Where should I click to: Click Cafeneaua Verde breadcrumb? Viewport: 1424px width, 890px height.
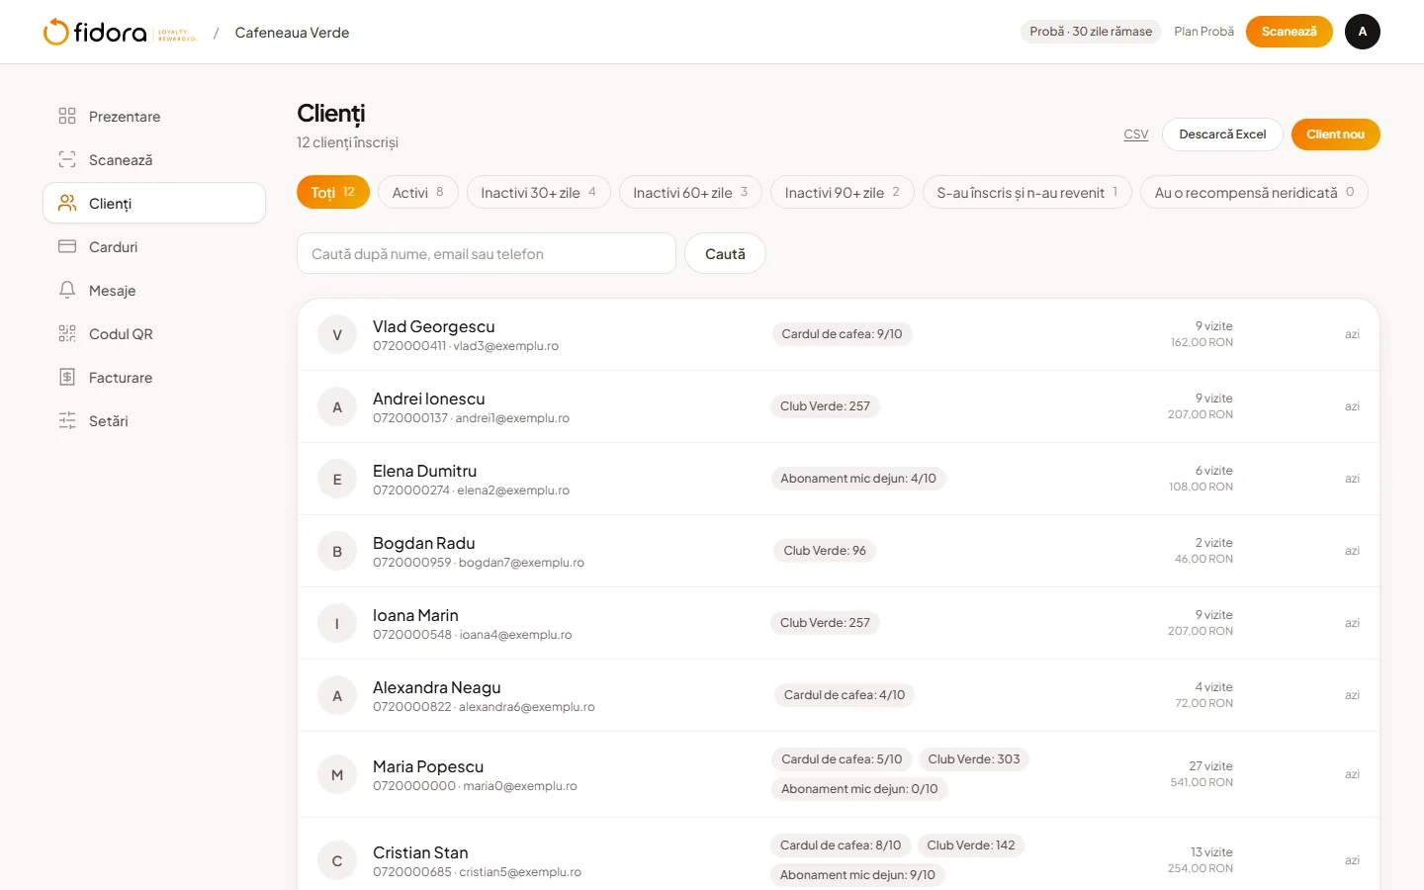tap(292, 33)
